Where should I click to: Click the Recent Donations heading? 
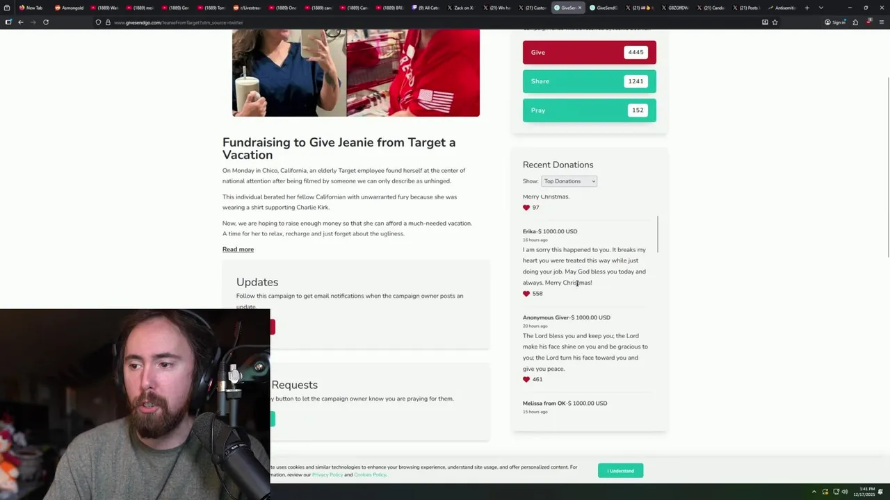tap(558, 165)
